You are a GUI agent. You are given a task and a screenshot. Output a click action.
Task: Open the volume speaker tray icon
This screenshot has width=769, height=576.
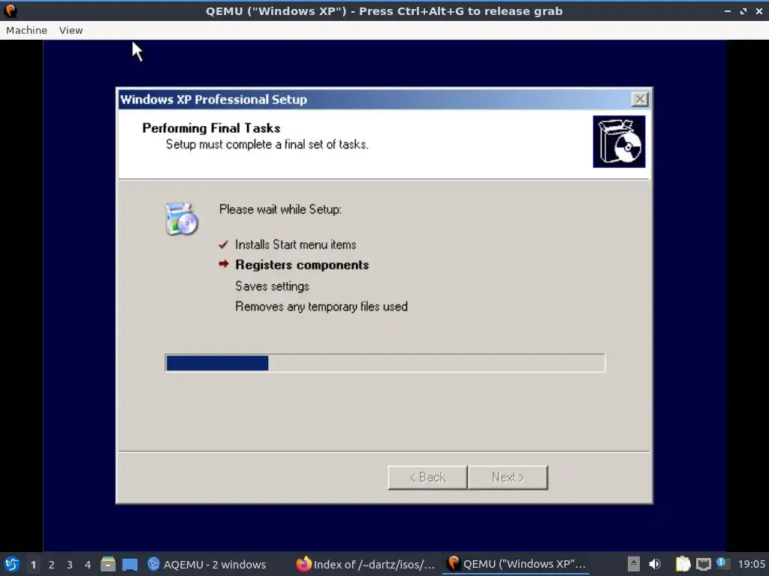pyautogui.click(x=655, y=564)
